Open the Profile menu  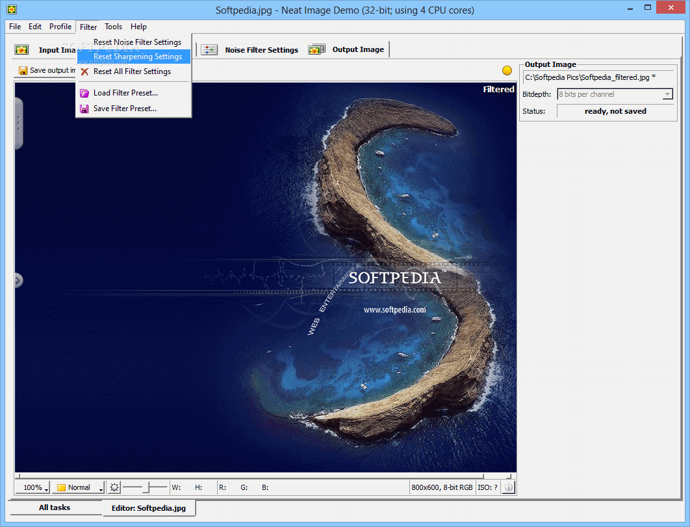[x=60, y=27]
